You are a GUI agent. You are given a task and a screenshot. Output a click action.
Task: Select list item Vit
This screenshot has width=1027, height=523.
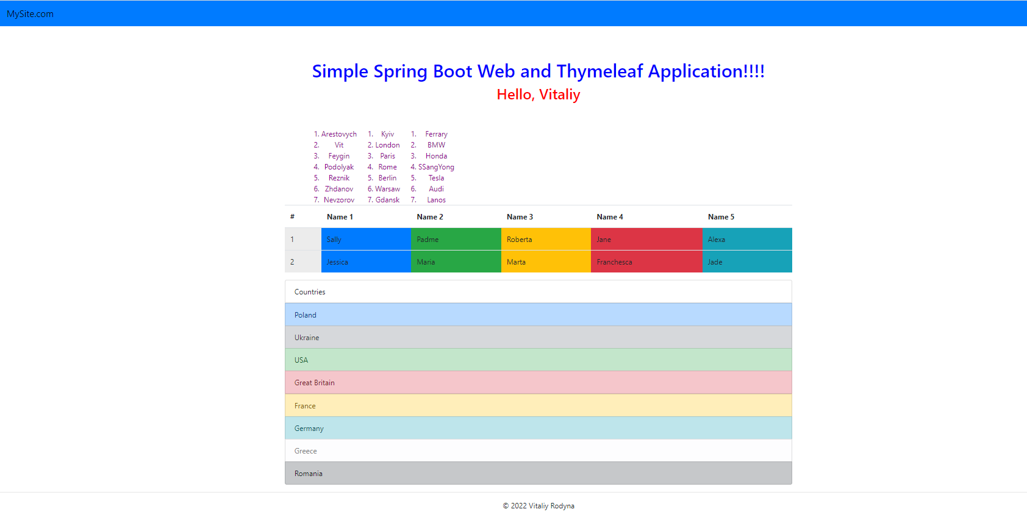pyautogui.click(x=338, y=145)
